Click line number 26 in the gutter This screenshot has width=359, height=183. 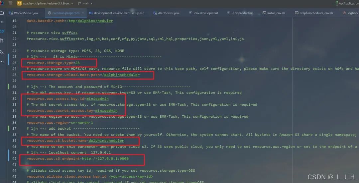click(14, 63)
